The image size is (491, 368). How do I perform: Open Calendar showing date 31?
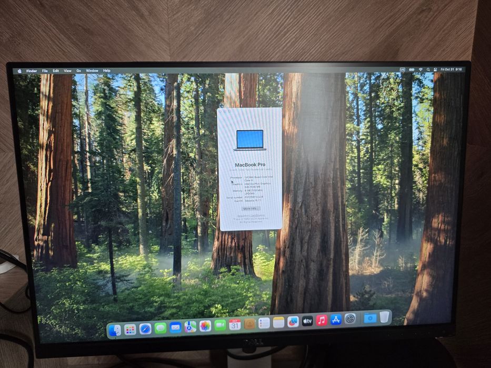pos(235,325)
